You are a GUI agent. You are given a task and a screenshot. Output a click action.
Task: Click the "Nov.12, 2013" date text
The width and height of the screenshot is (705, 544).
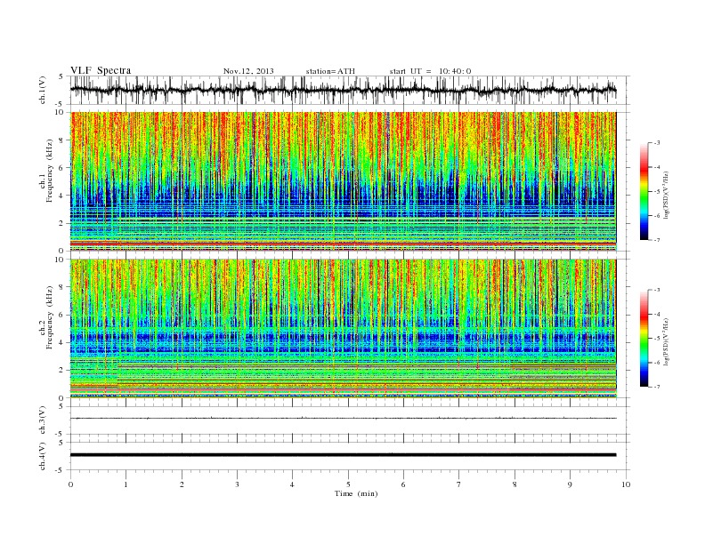(248, 71)
